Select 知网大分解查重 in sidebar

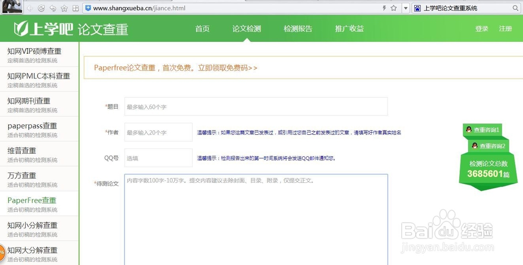click(x=39, y=254)
